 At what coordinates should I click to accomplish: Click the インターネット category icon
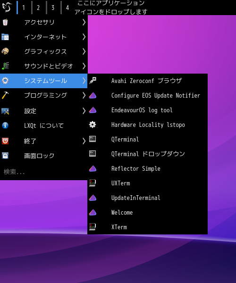coord(5,37)
